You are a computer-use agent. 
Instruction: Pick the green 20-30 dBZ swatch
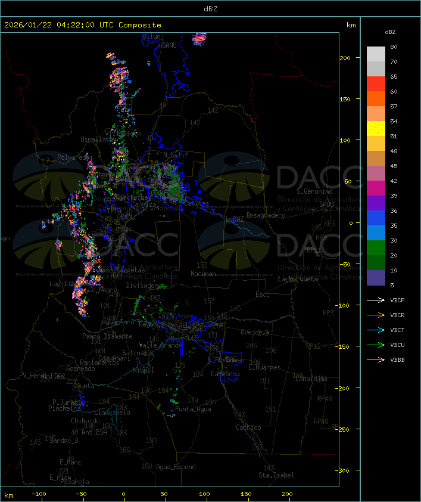[x=376, y=248]
